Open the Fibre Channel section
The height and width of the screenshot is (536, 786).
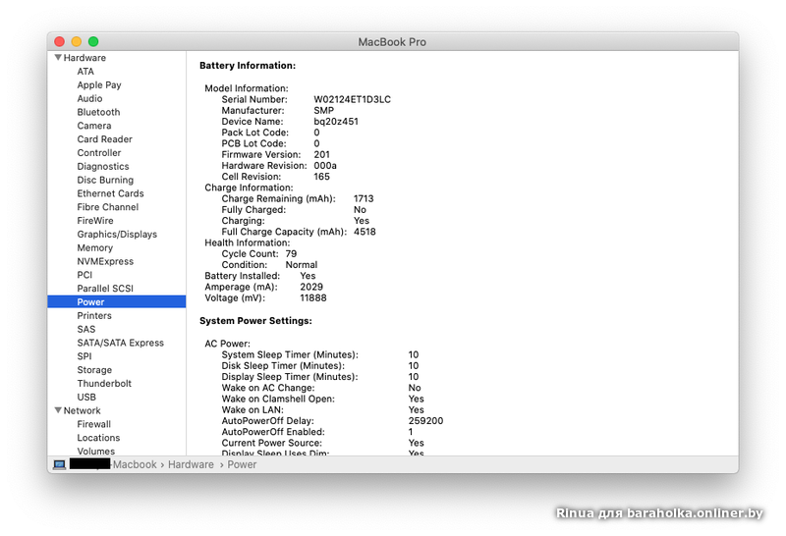108,206
